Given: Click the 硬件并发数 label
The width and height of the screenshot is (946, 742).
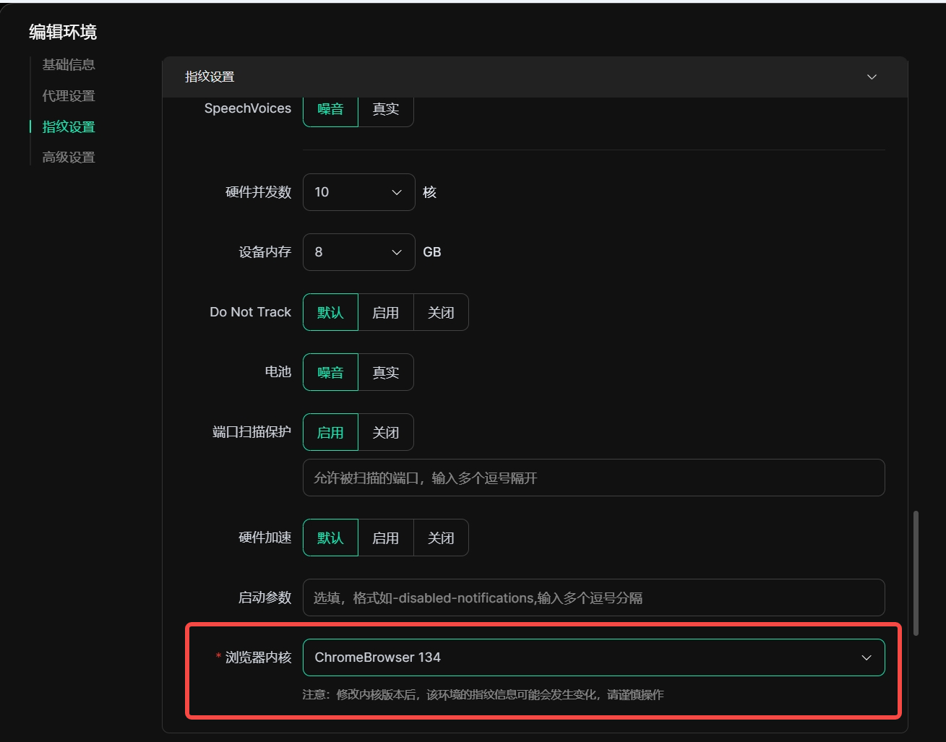Looking at the screenshot, I should [x=258, y=192].
